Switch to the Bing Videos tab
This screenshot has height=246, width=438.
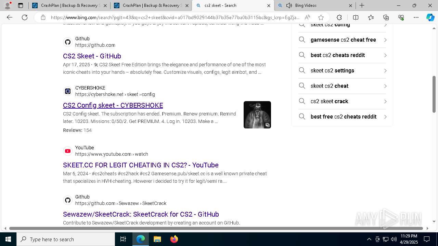click(x=315, y=5)
